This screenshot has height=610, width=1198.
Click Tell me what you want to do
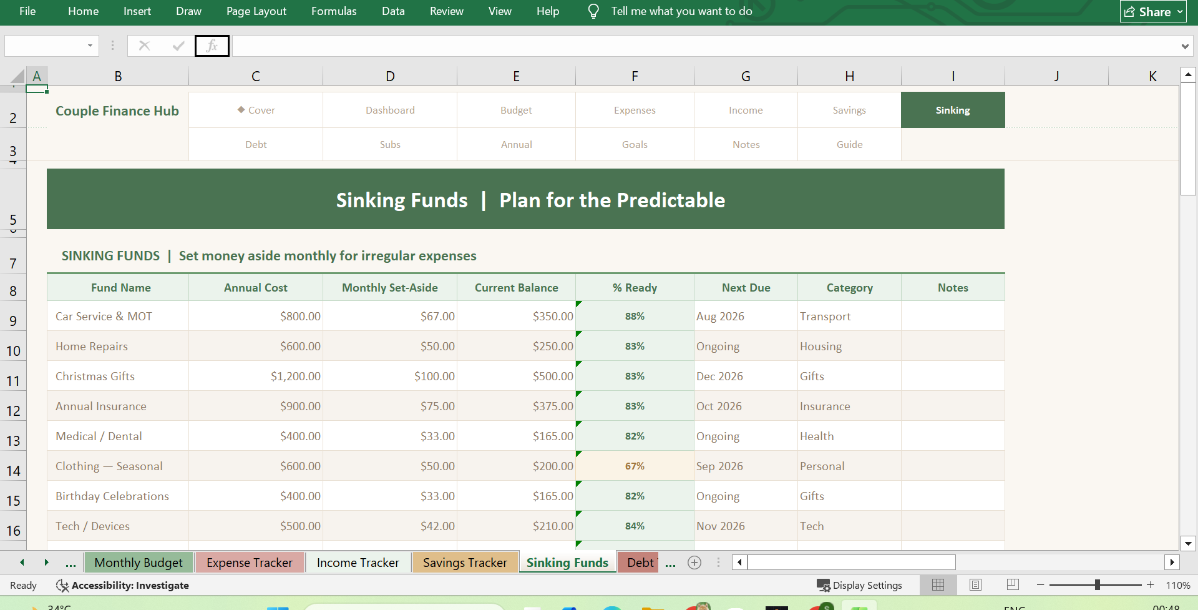pyautogui.click(x=681, y=11)
